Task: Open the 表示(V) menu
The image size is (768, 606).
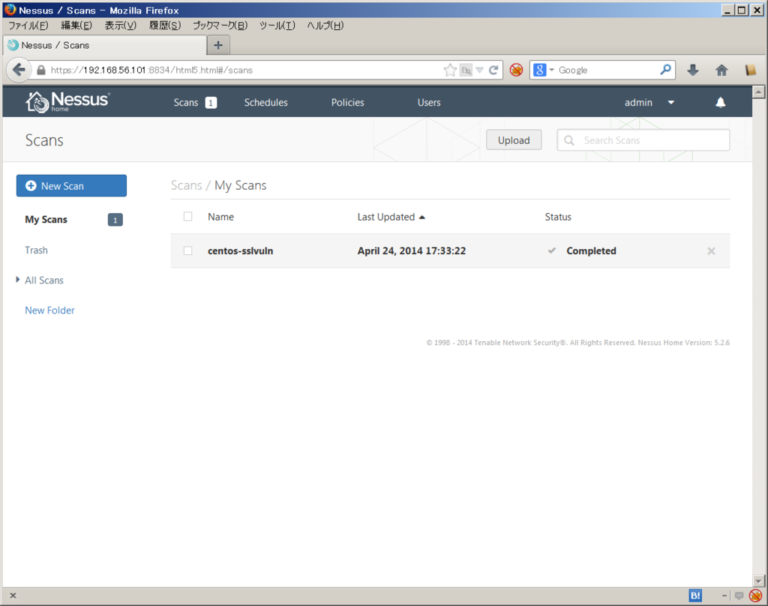Action: (x=121, y=25)
